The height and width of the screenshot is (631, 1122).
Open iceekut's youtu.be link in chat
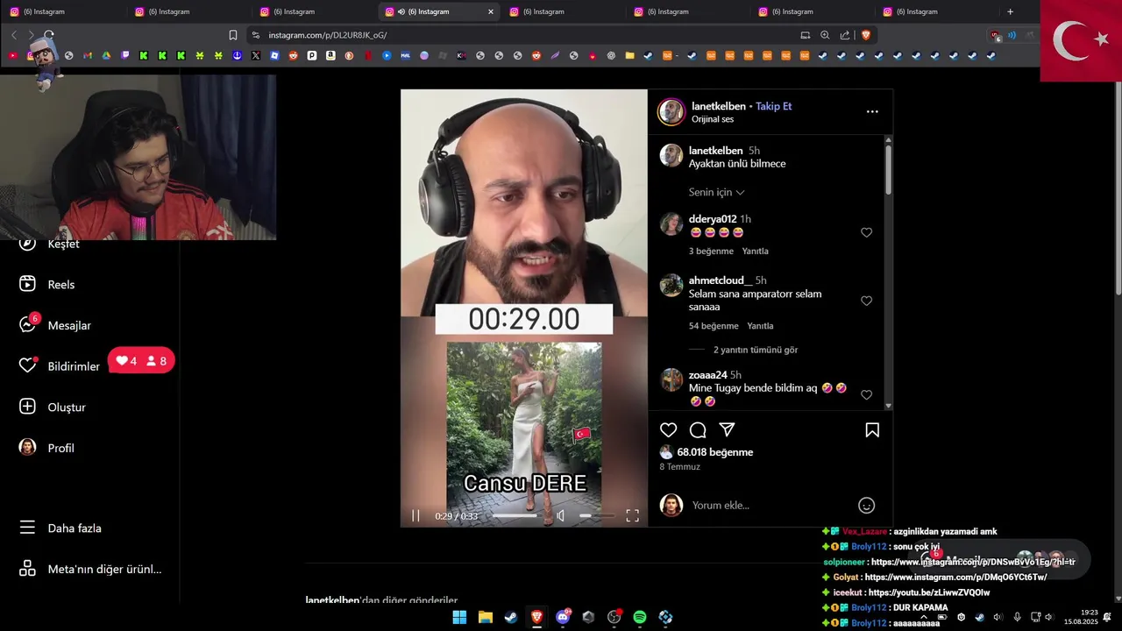click(x=929, y=592)
